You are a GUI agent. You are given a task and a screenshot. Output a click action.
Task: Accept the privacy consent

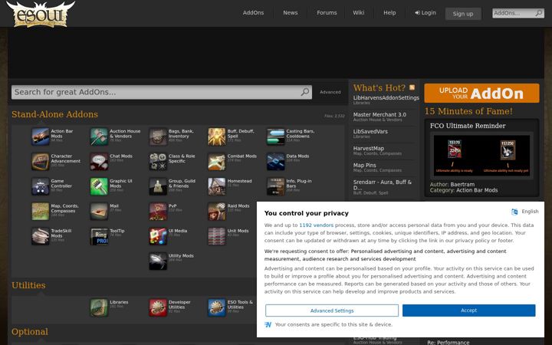[469, 310]
